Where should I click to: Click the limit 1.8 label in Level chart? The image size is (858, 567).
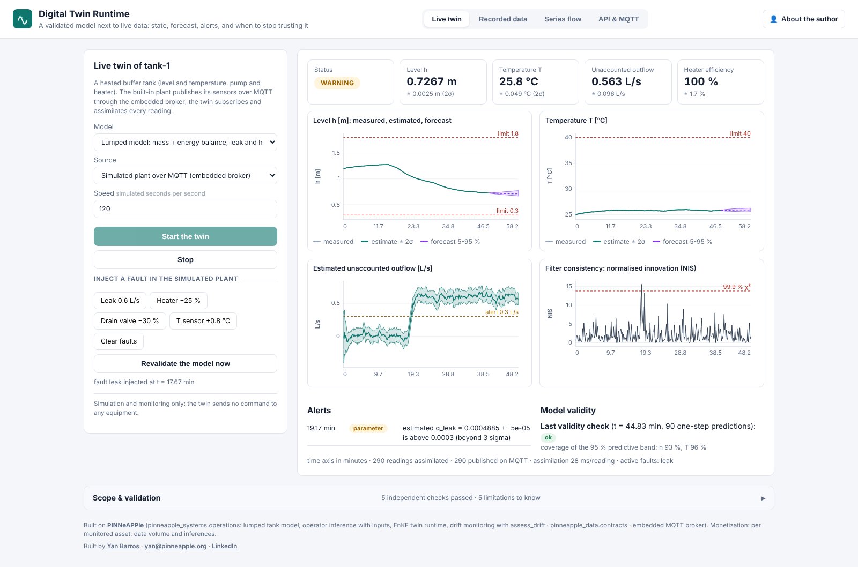point(508,133)
